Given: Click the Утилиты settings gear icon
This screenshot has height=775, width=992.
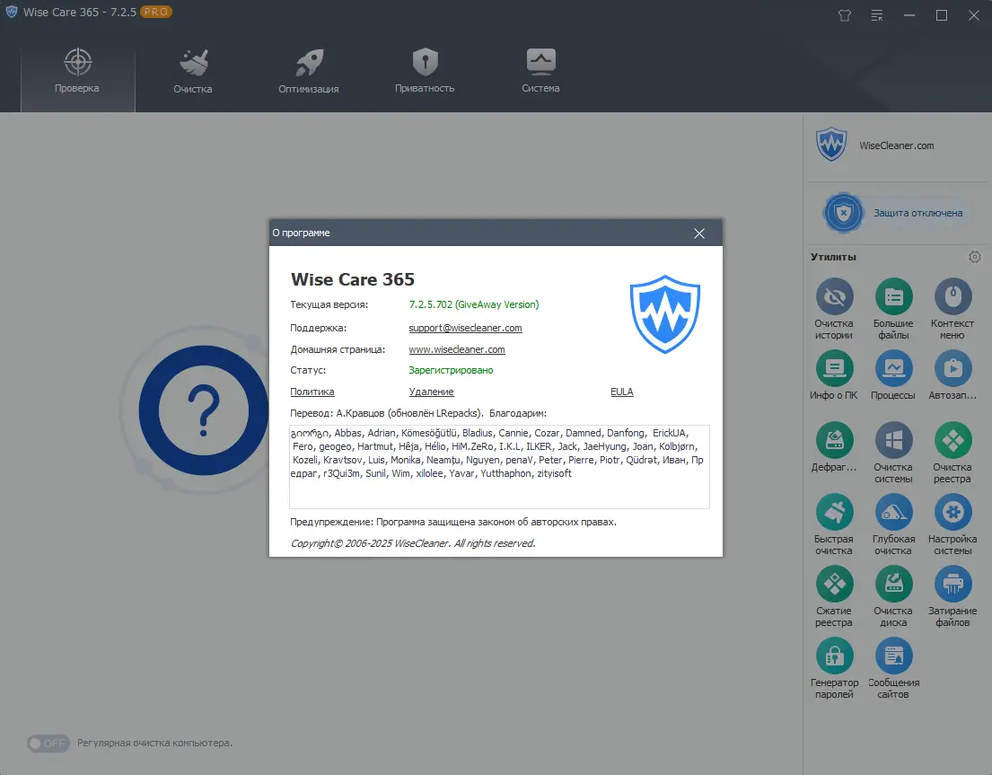Looking at the screenshot, I should tap(974, 257).
